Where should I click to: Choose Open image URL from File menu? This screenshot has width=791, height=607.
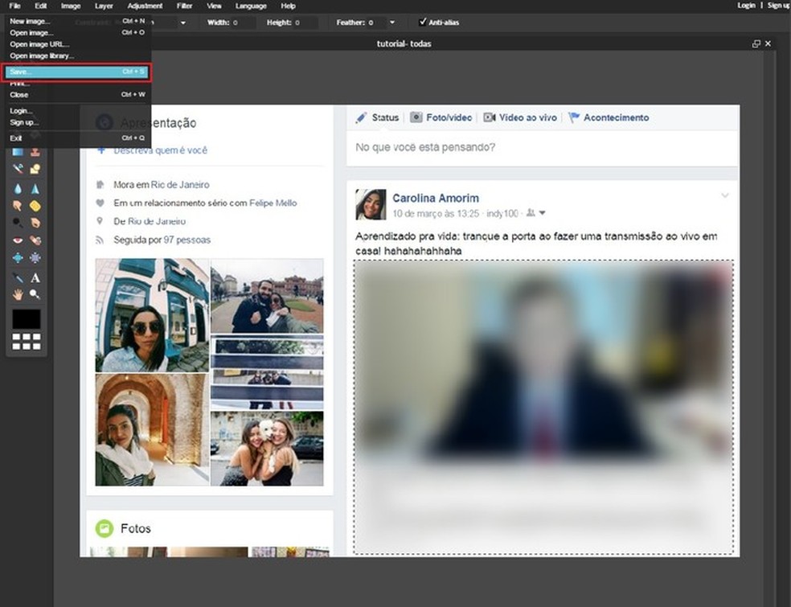point(39,44)
